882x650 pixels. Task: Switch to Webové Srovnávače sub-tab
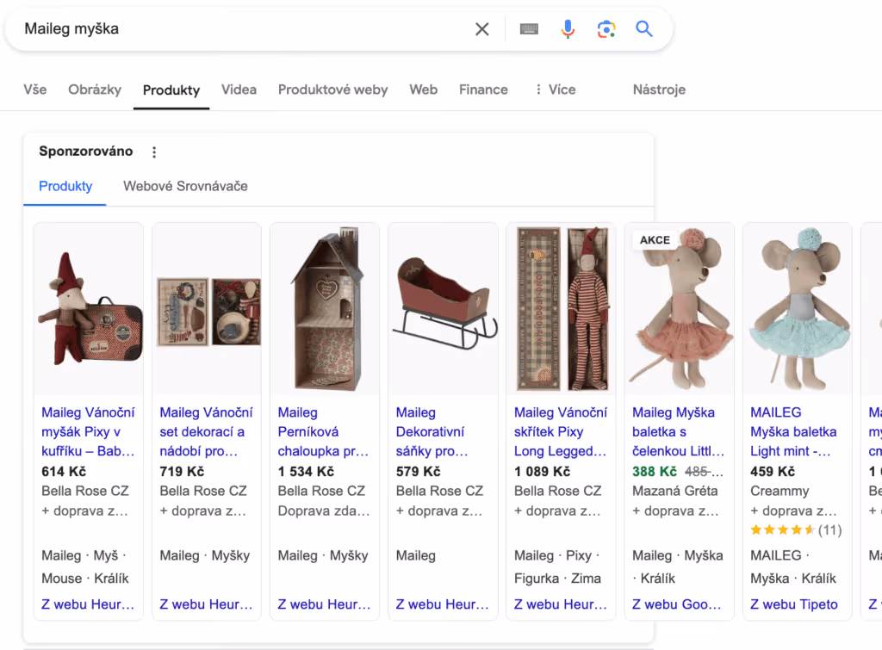point(185,186)
